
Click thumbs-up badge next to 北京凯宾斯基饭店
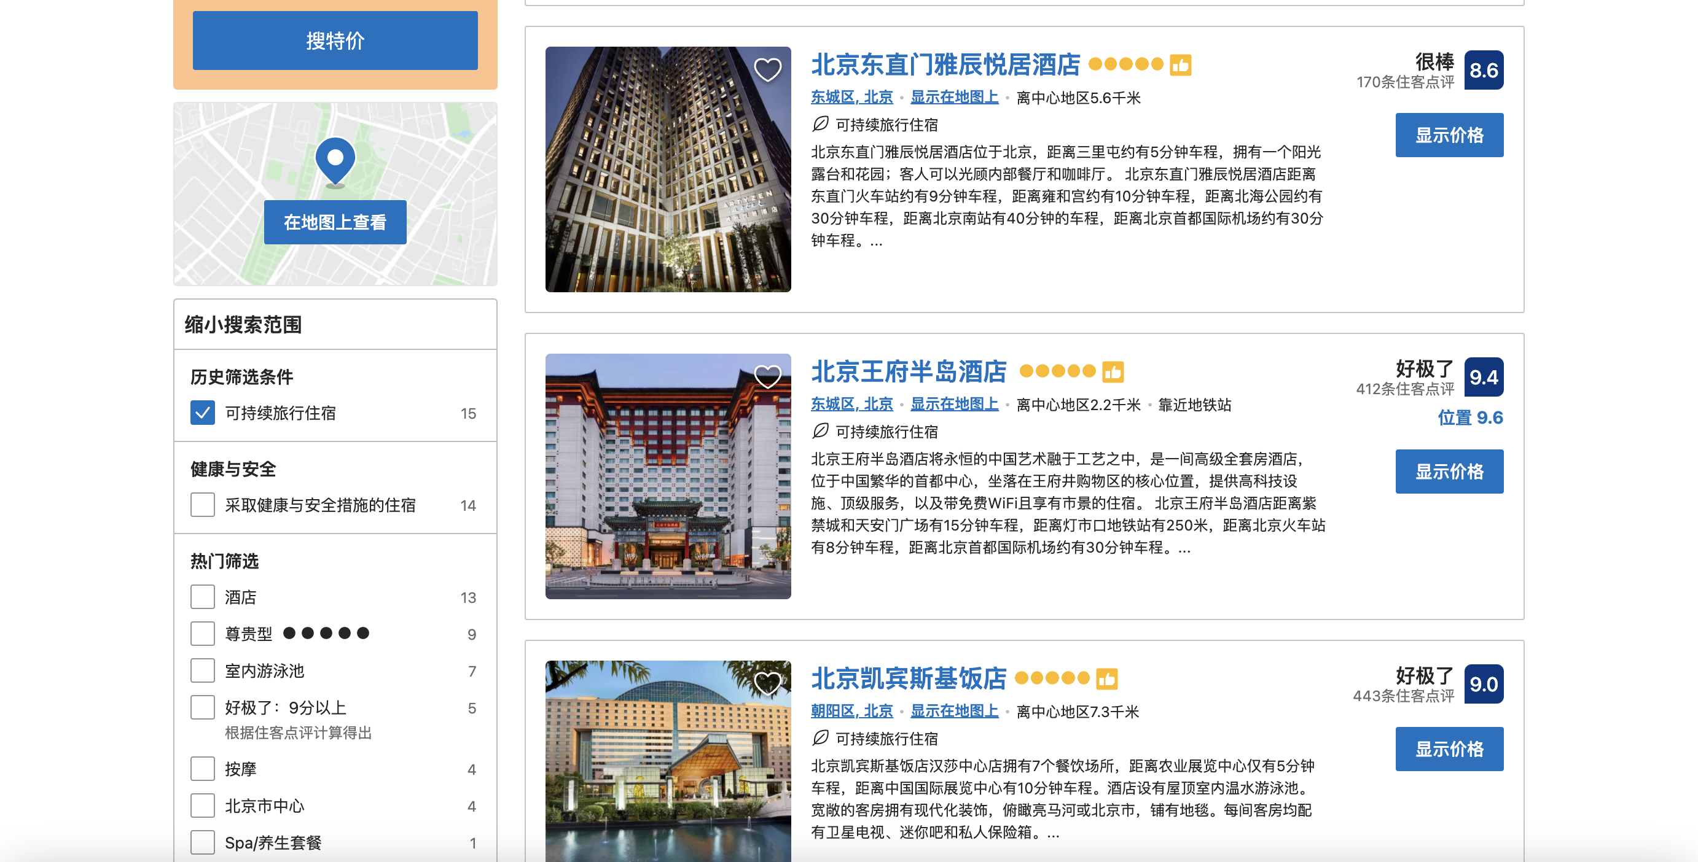point(1107,679)
